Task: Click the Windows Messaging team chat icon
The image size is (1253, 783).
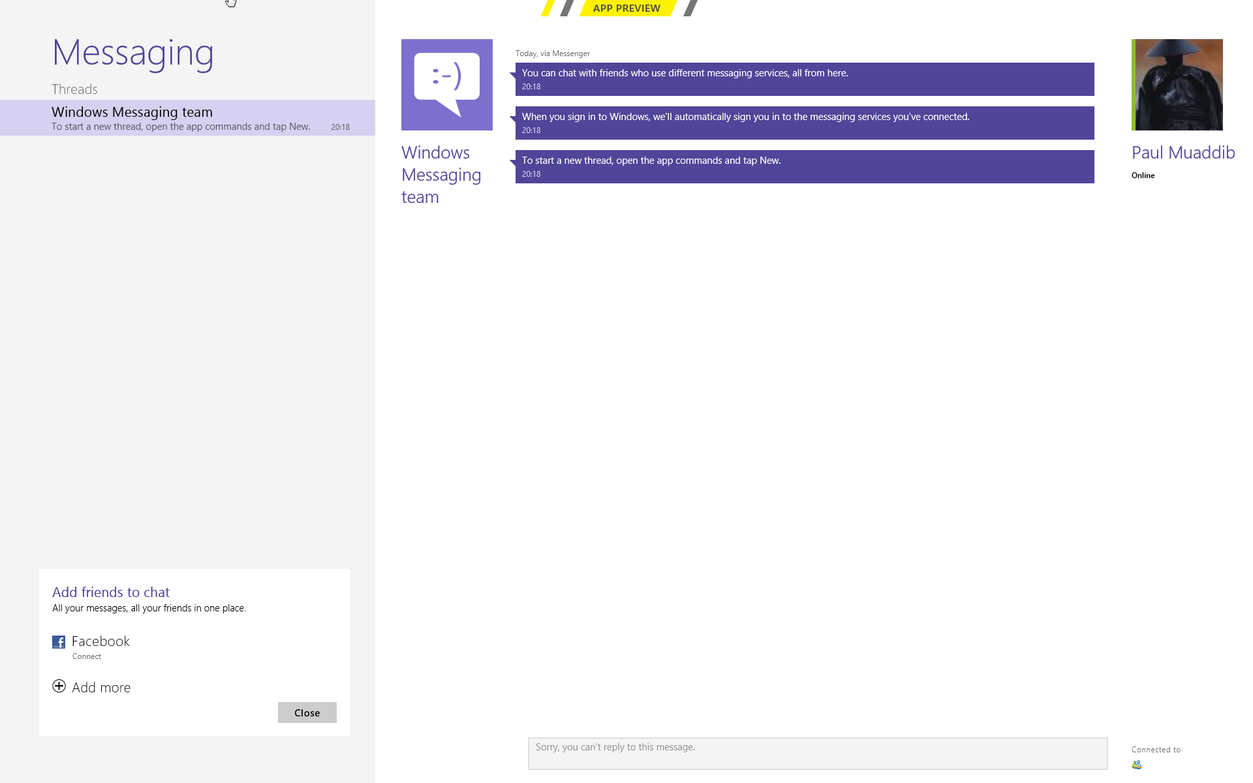Action: [448, 85]
